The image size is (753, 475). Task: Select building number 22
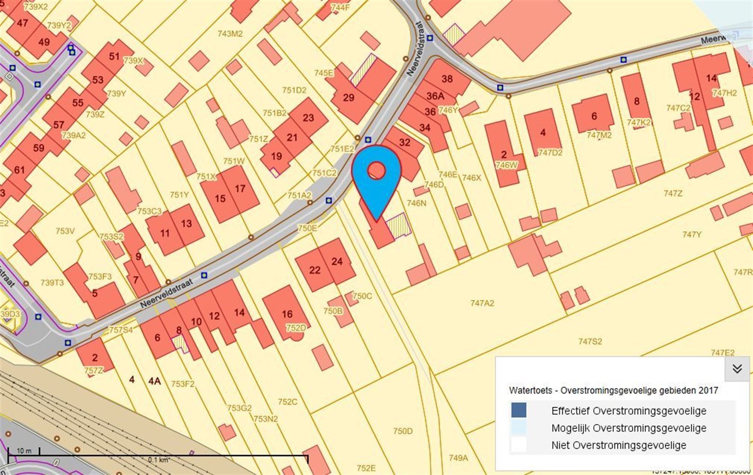click(x=315, y=270)
